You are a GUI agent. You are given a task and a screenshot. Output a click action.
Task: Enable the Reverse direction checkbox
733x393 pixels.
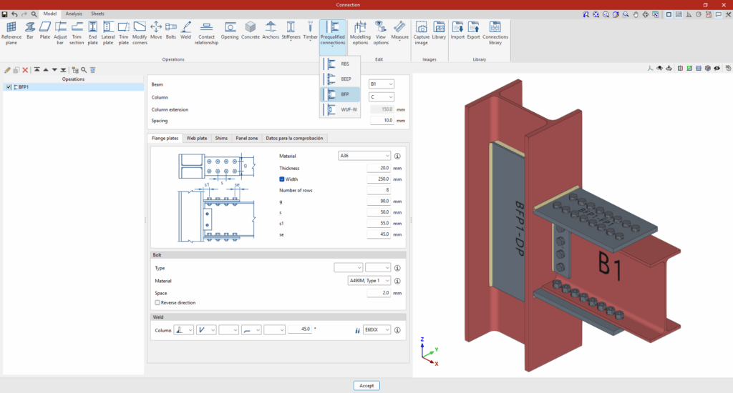tap(157, 303)
